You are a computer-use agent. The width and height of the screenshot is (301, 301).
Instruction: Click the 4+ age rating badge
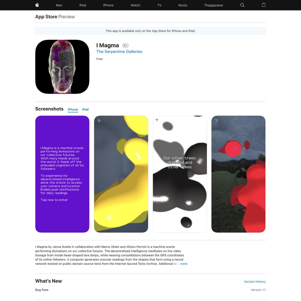pyautogui.click(x=125, y=45)
